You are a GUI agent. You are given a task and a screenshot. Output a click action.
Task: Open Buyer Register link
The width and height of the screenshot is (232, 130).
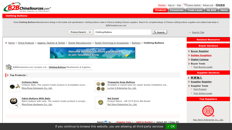point(200,51)
